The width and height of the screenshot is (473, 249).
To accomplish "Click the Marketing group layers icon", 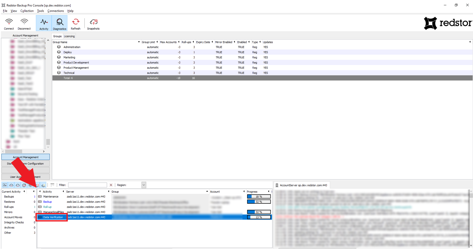I will click(x=59, y=57).
